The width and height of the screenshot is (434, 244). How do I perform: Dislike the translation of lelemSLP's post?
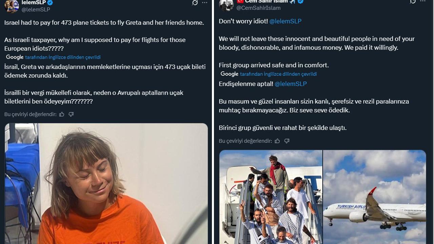coord(71,115)
